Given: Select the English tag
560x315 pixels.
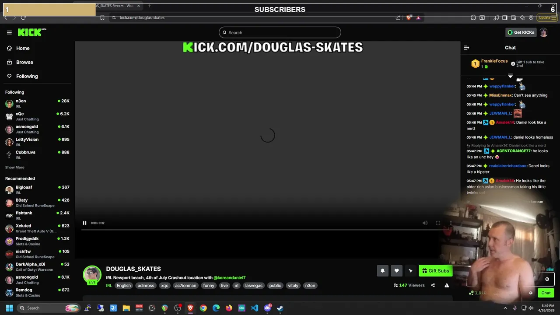Looking at the screenshot, I should (x=123, y=286).
